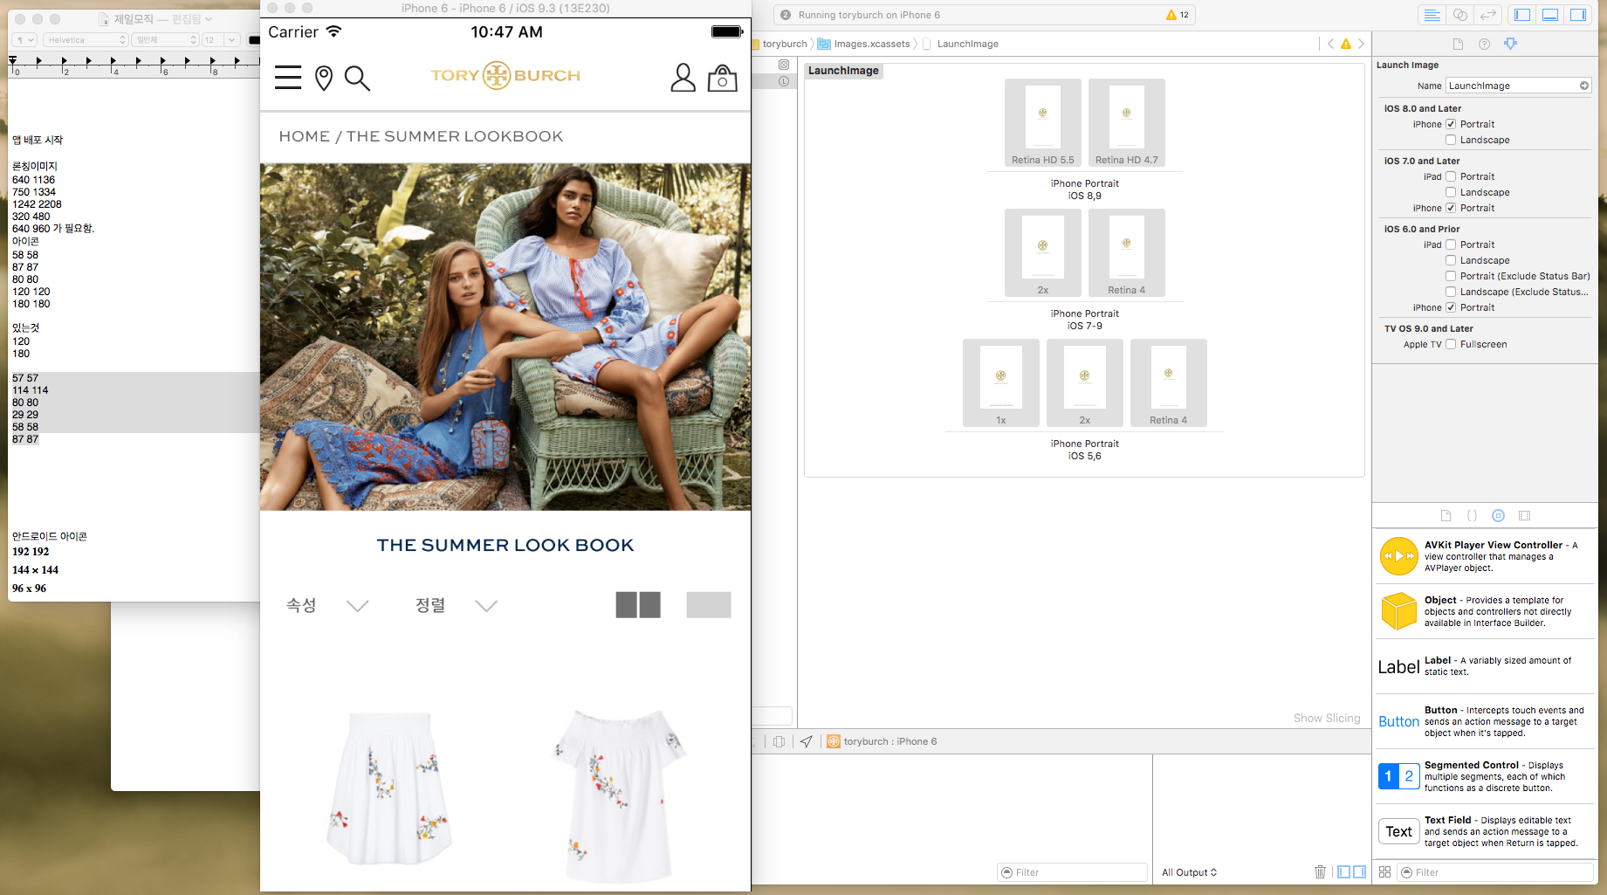Tap the store locator pin icon

(324, 79)
